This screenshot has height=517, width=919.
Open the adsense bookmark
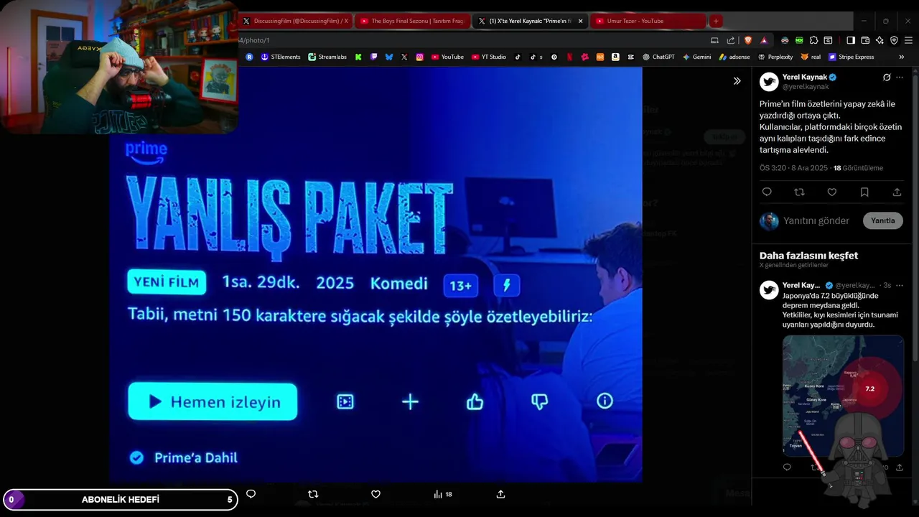pos(734,57)
